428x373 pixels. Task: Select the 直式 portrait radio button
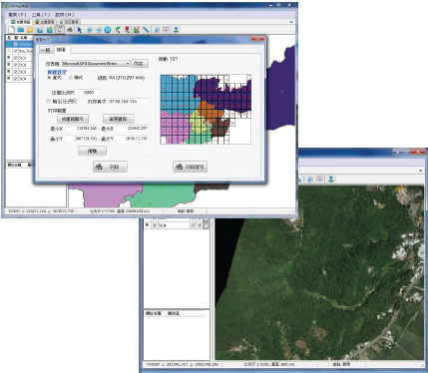point(50,78)
